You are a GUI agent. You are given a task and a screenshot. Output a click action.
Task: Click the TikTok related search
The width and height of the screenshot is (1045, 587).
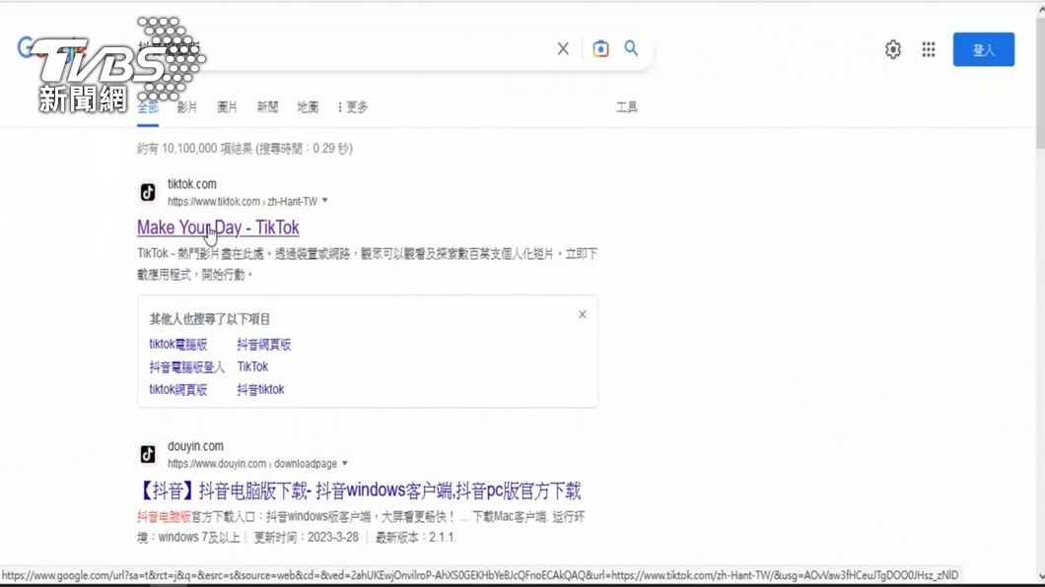(252, 366)
